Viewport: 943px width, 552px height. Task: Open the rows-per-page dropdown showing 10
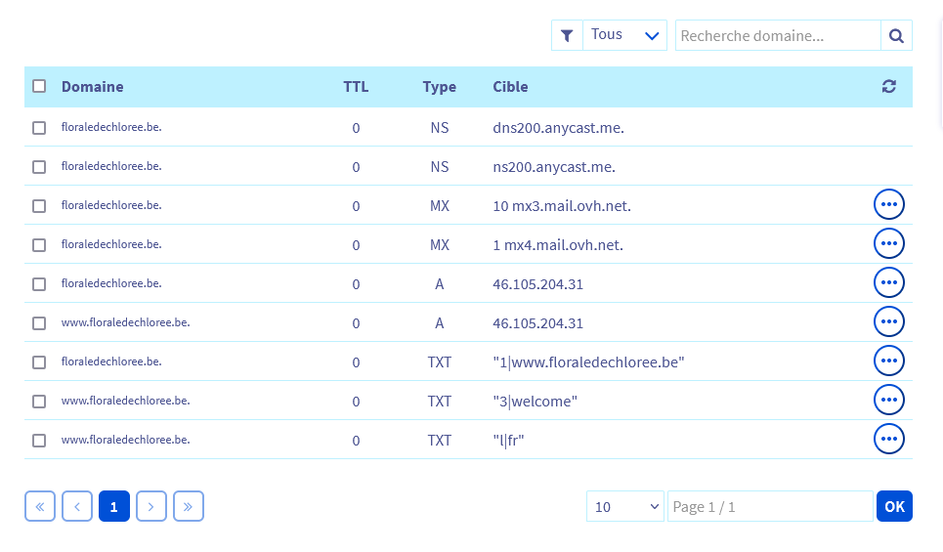(x=625, y=506)
